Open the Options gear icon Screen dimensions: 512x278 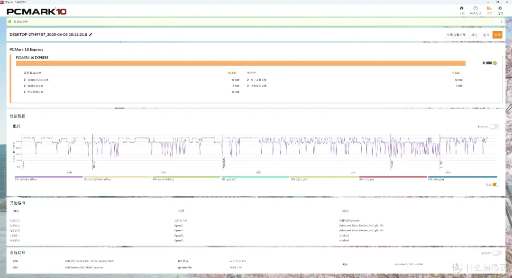[x=500, y=9]
